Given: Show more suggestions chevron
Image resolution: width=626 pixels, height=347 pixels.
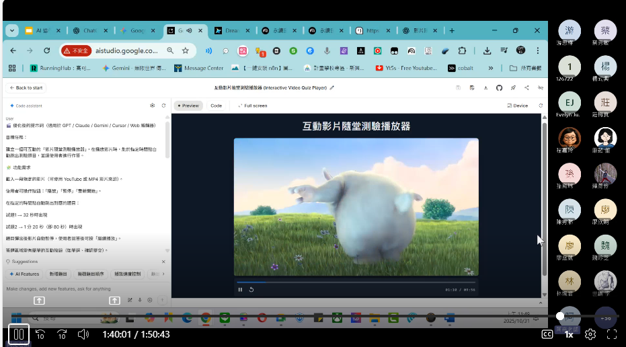Looking at the screenshot, I should [x=163, y=274].
